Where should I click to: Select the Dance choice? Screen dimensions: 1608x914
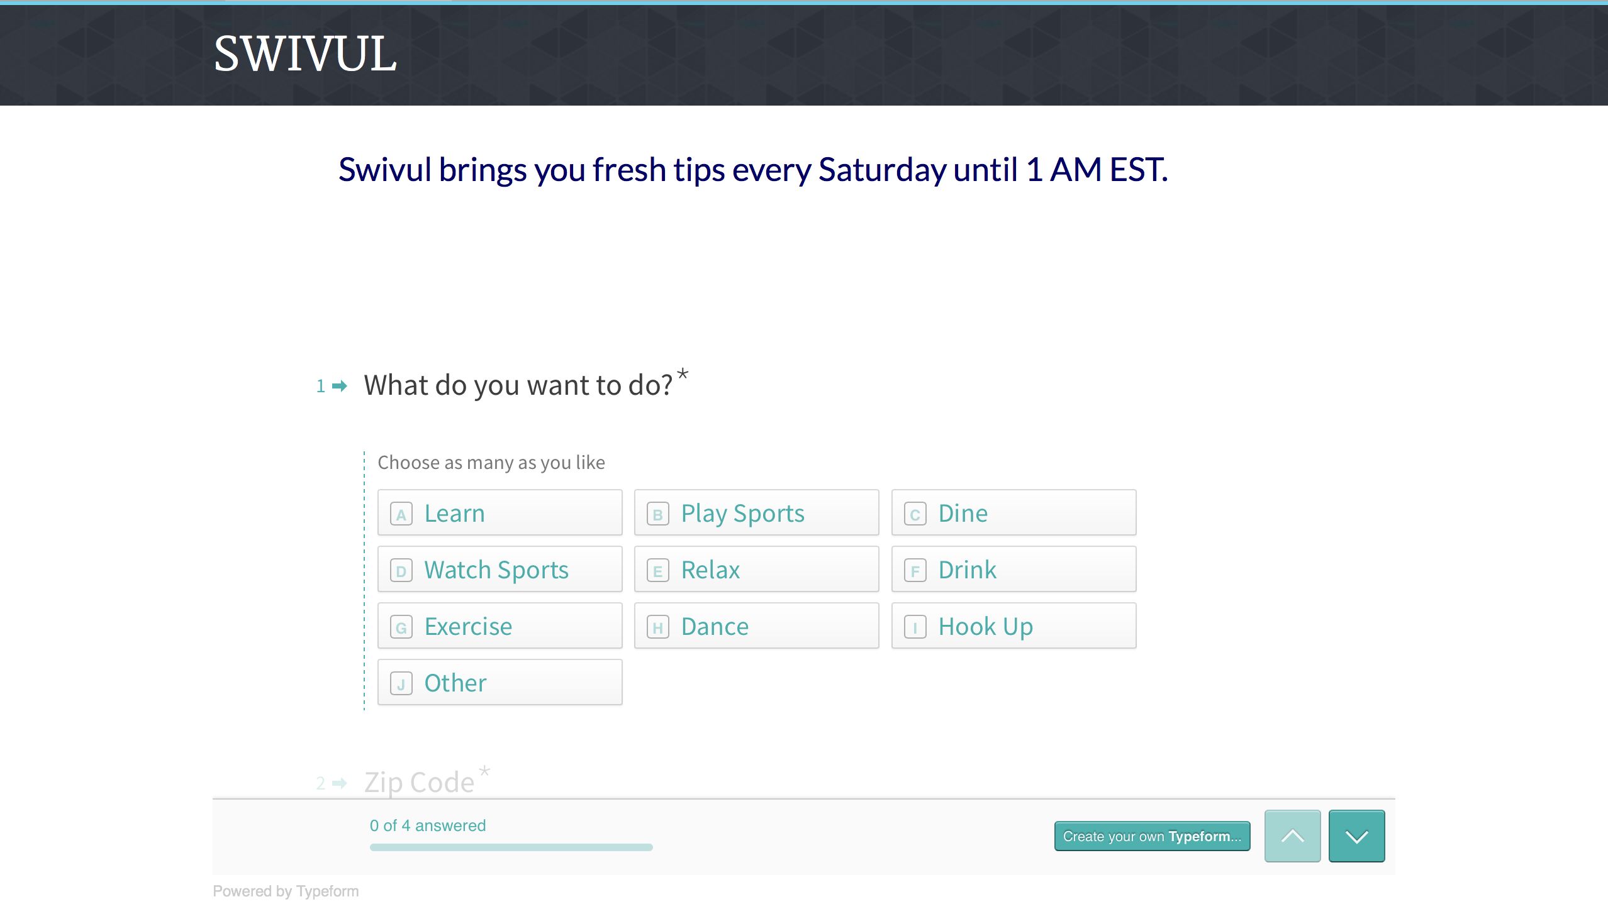coord(756,626)
